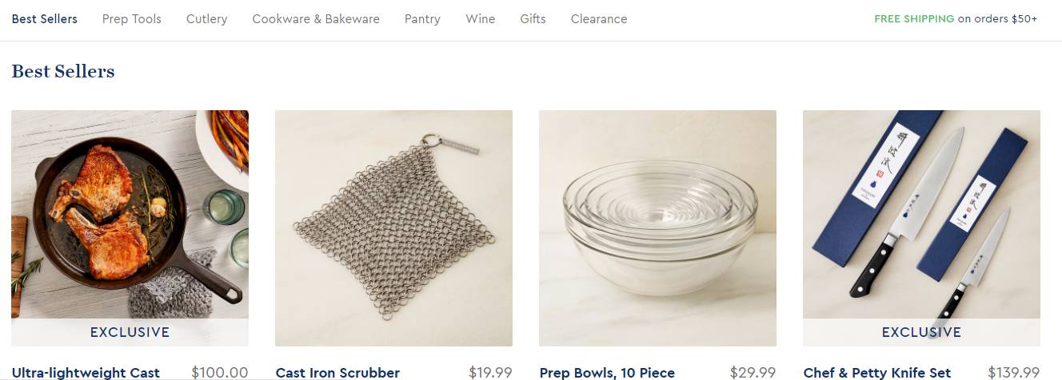This screenshot has height=380, width=1062.
Task: Click the Prep Bowls, 10 Piece link
Action: click(x=607, y=373)
